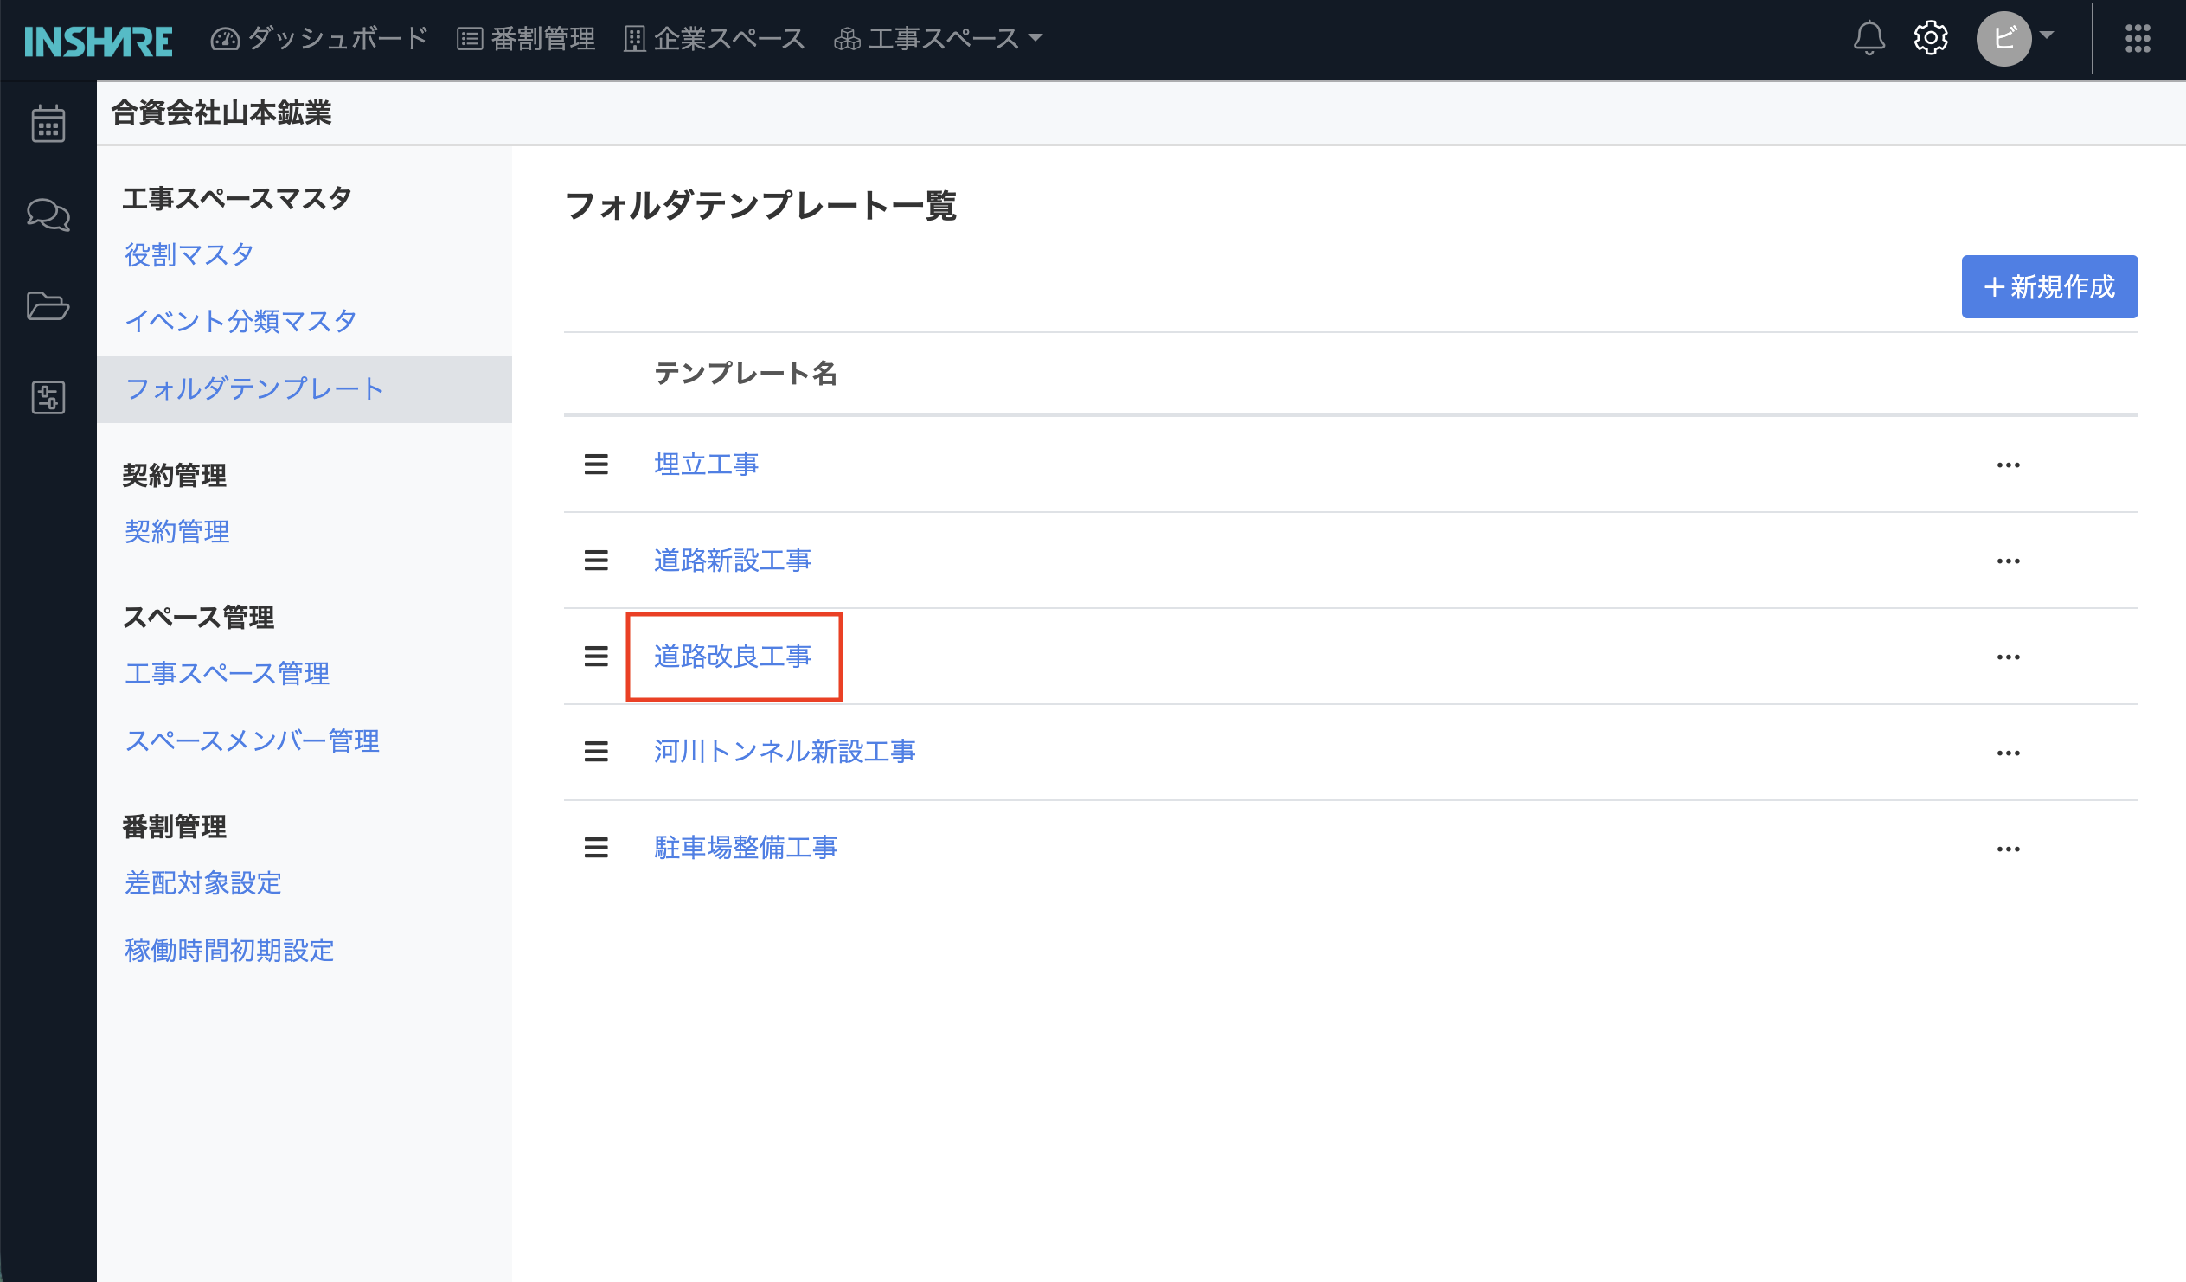Open the 道路新設工事 template link
This screenshot has height=1282, width=2186.
click(732, 561)
